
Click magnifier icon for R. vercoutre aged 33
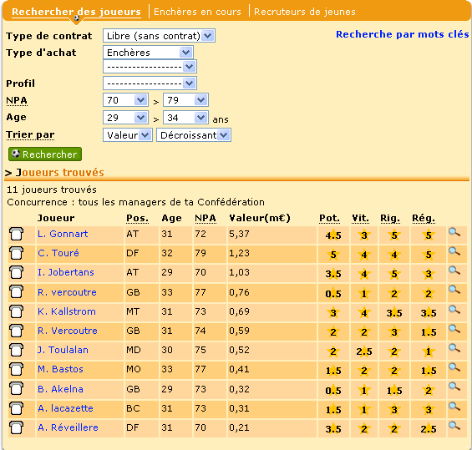(454, 290)
